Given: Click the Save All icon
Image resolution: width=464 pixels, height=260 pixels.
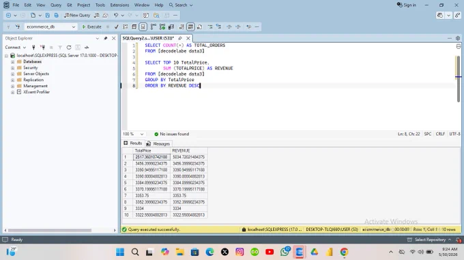Looking at the screenshot, I should point(56,15).
